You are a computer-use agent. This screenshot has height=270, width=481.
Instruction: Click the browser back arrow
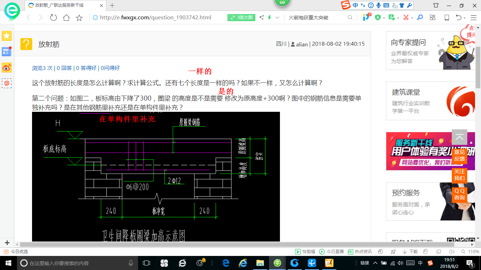[29, 18]
